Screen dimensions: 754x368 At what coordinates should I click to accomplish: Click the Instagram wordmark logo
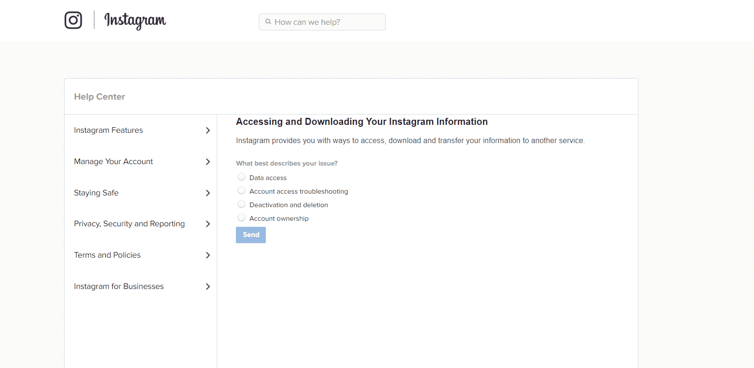point(135,20)
